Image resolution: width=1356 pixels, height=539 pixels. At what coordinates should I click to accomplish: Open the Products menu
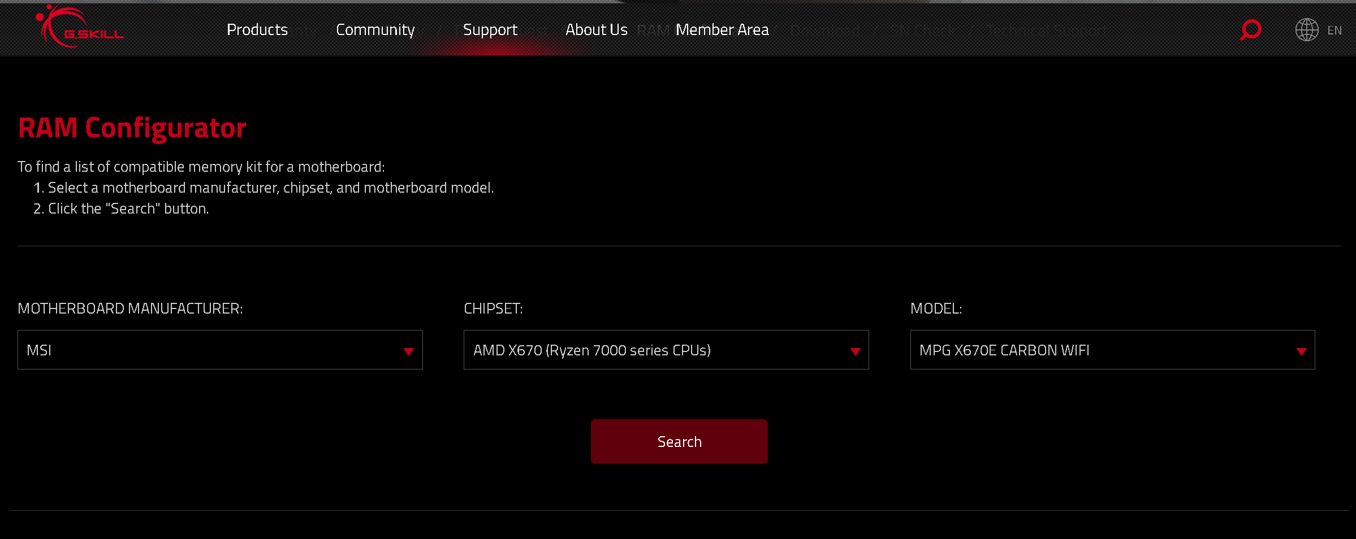tap(257, 29)
